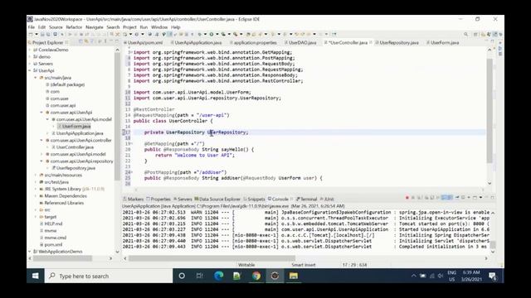Click the Cortana circle on taskbar
This screenshot has width=531, height=298.
click(182, 276)
